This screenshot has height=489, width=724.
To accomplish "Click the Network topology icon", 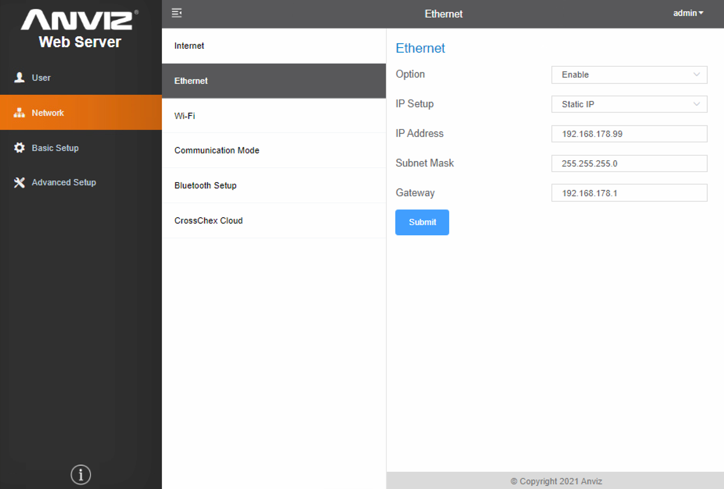I will (19, 113).
